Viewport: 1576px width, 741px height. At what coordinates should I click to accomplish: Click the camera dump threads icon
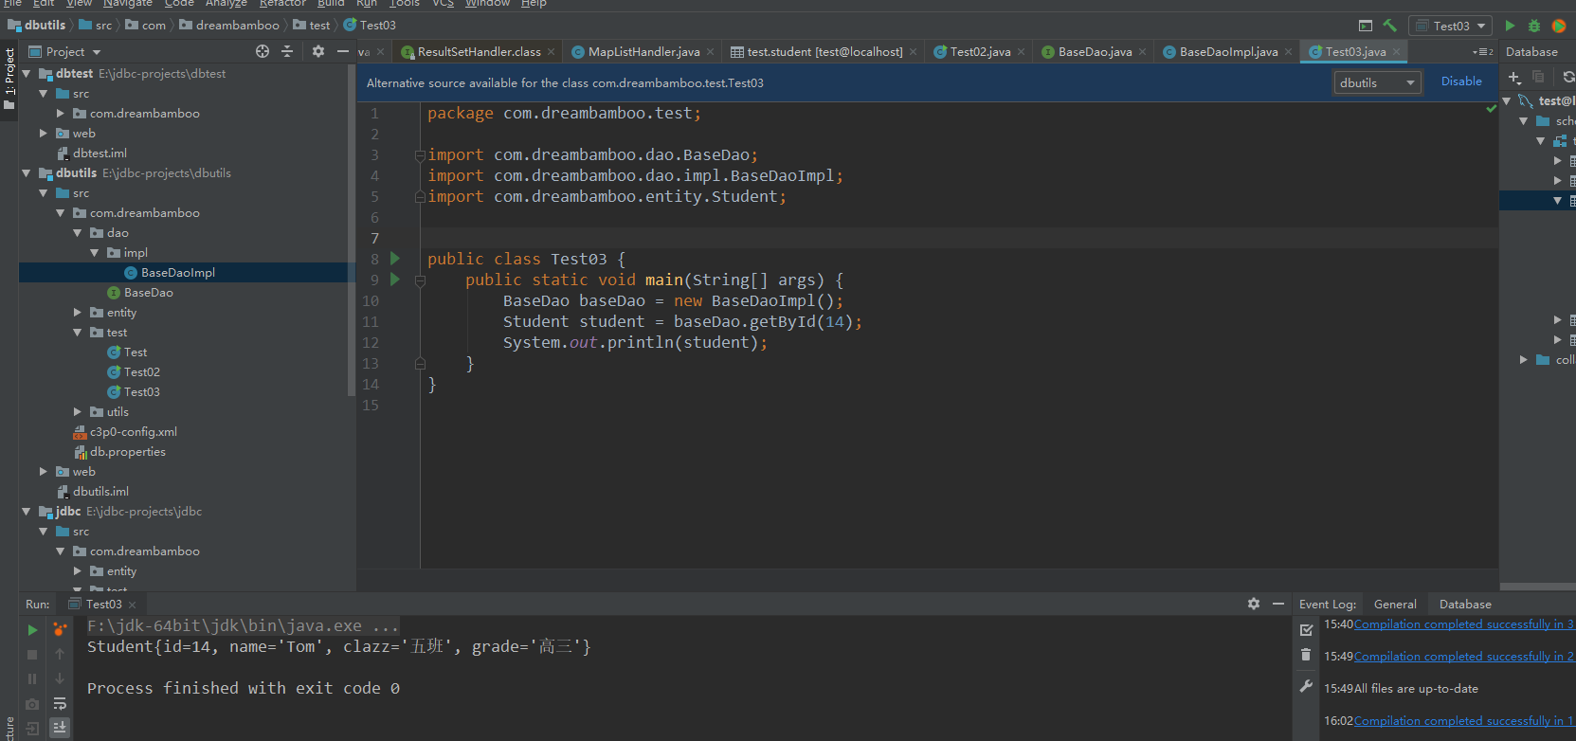pyautogui.click(x=32, y=704)
